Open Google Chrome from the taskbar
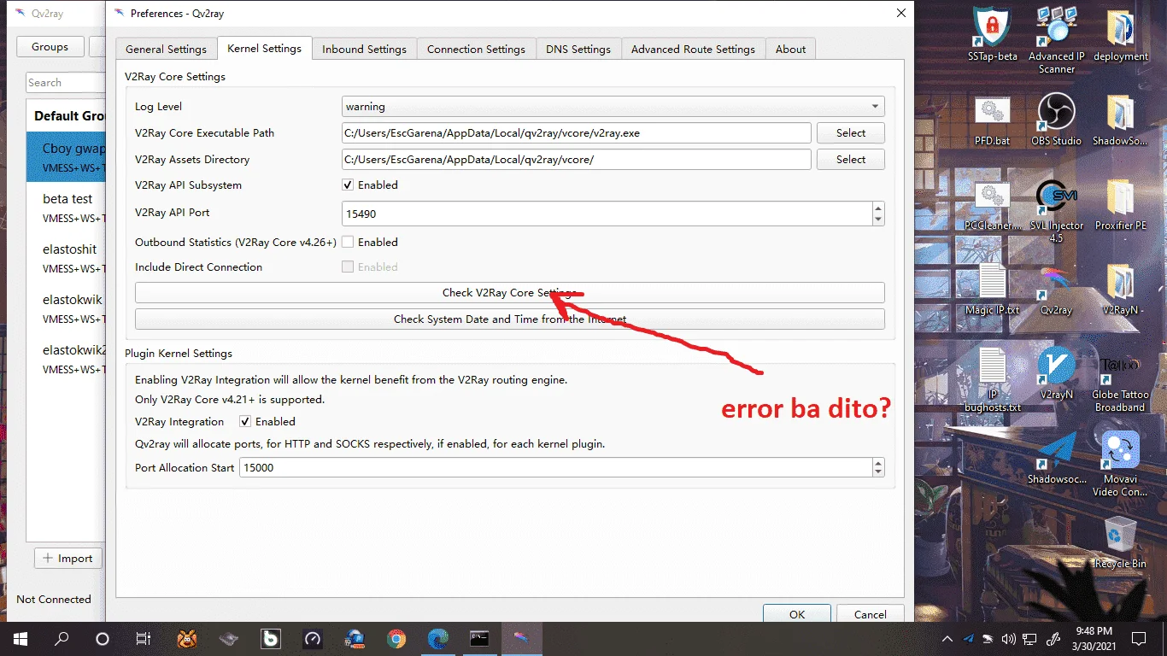Image resolution: width=1167 pixels, height=656 pixels. click(x=396, y=638)
